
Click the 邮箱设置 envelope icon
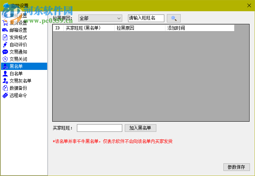pos(5,30)
